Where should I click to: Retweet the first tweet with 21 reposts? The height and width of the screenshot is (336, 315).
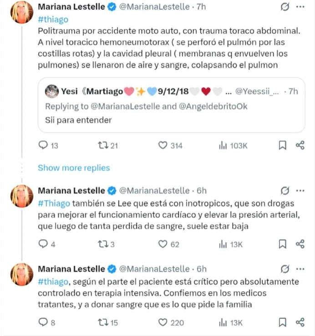pos(103,145)
